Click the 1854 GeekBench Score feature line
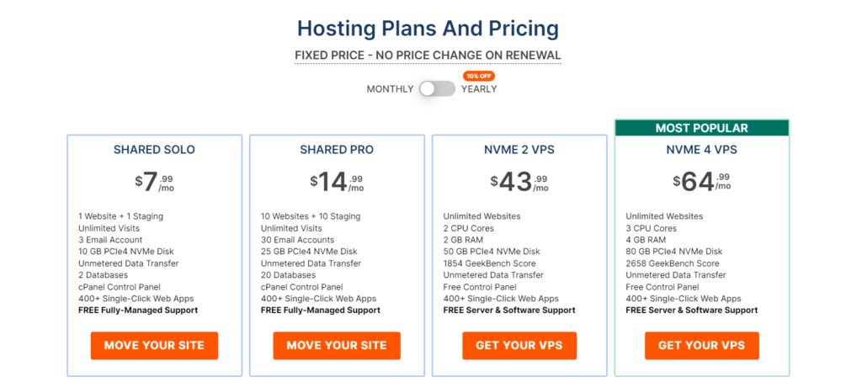 pos(489,263)
